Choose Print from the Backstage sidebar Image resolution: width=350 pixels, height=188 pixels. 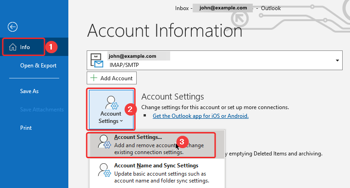[x=26, y=128]
